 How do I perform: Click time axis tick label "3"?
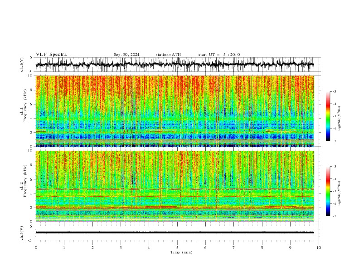tap(121, 248)
